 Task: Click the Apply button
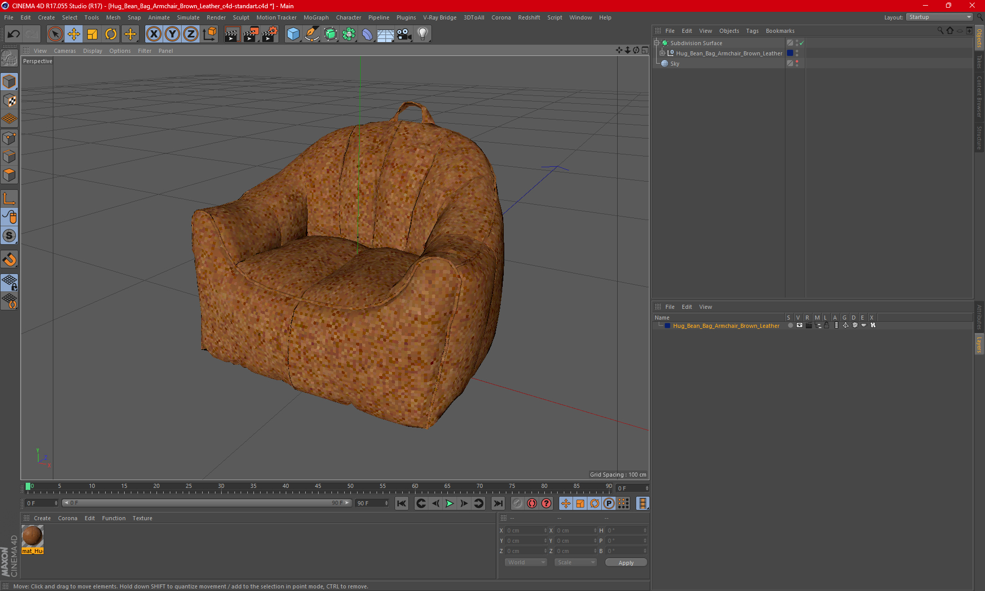(626, 563)
